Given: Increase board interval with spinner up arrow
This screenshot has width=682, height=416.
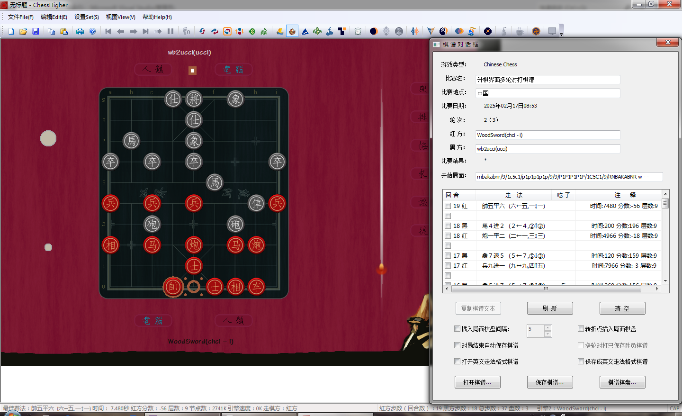Looking at the screenshot, I should (x=548, y=327).
